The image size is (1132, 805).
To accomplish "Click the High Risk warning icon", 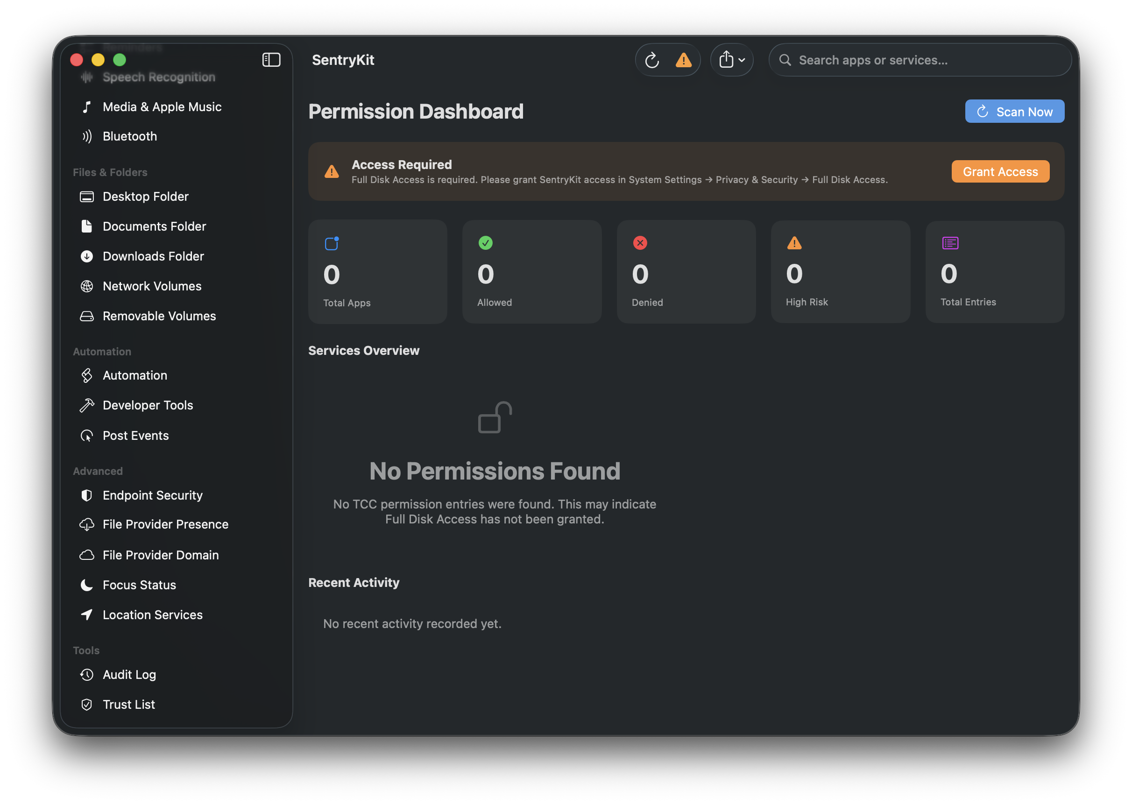I will click(794, 243).
